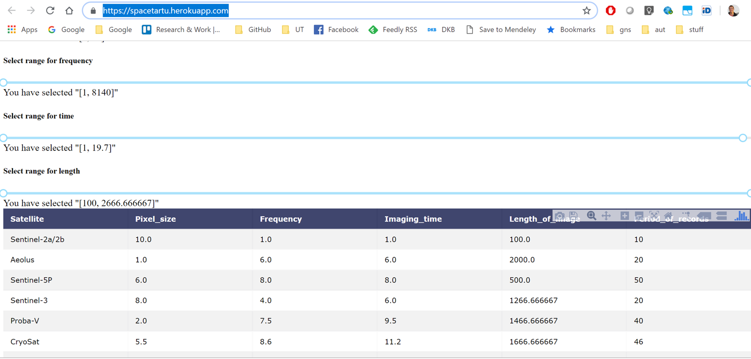Reload the page

click(50, 11)
